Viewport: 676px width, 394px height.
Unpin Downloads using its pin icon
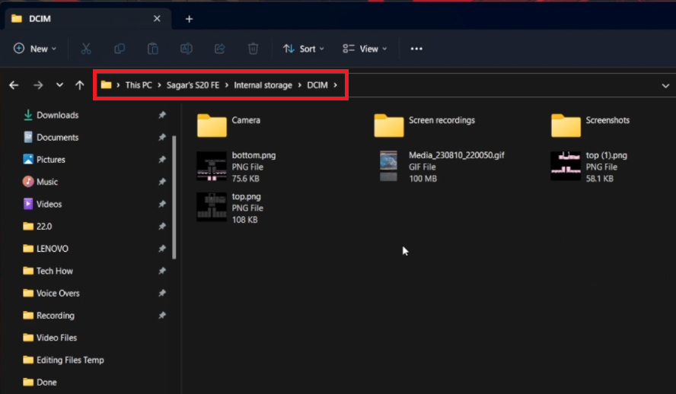tap(161, 116)
